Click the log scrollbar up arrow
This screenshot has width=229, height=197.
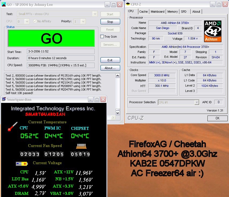pyautogui.click(x=118, y=76)
